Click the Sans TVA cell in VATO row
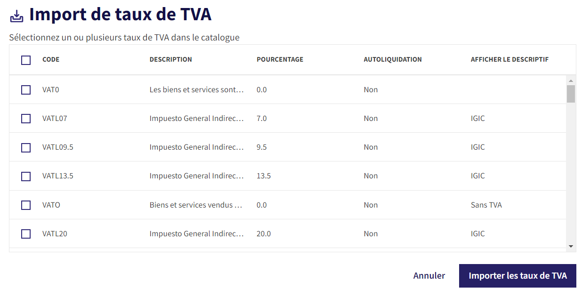The image size is (582, 297). pos(486,205)
